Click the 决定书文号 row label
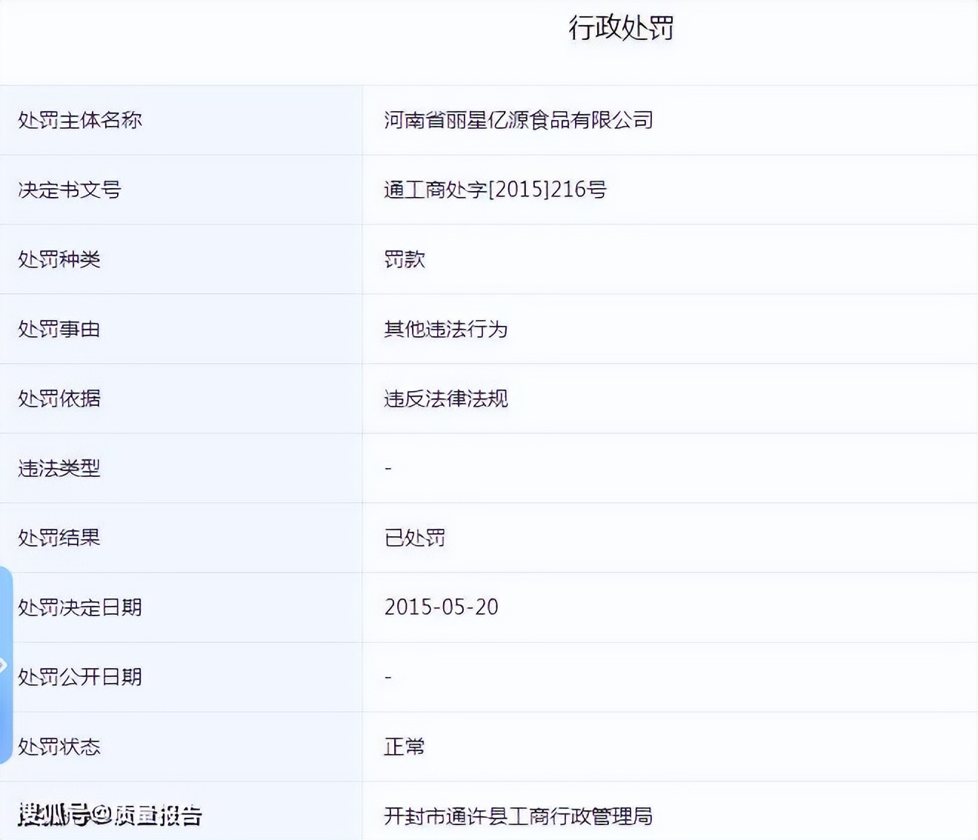 pyautogui.click(x=70, y=190)
